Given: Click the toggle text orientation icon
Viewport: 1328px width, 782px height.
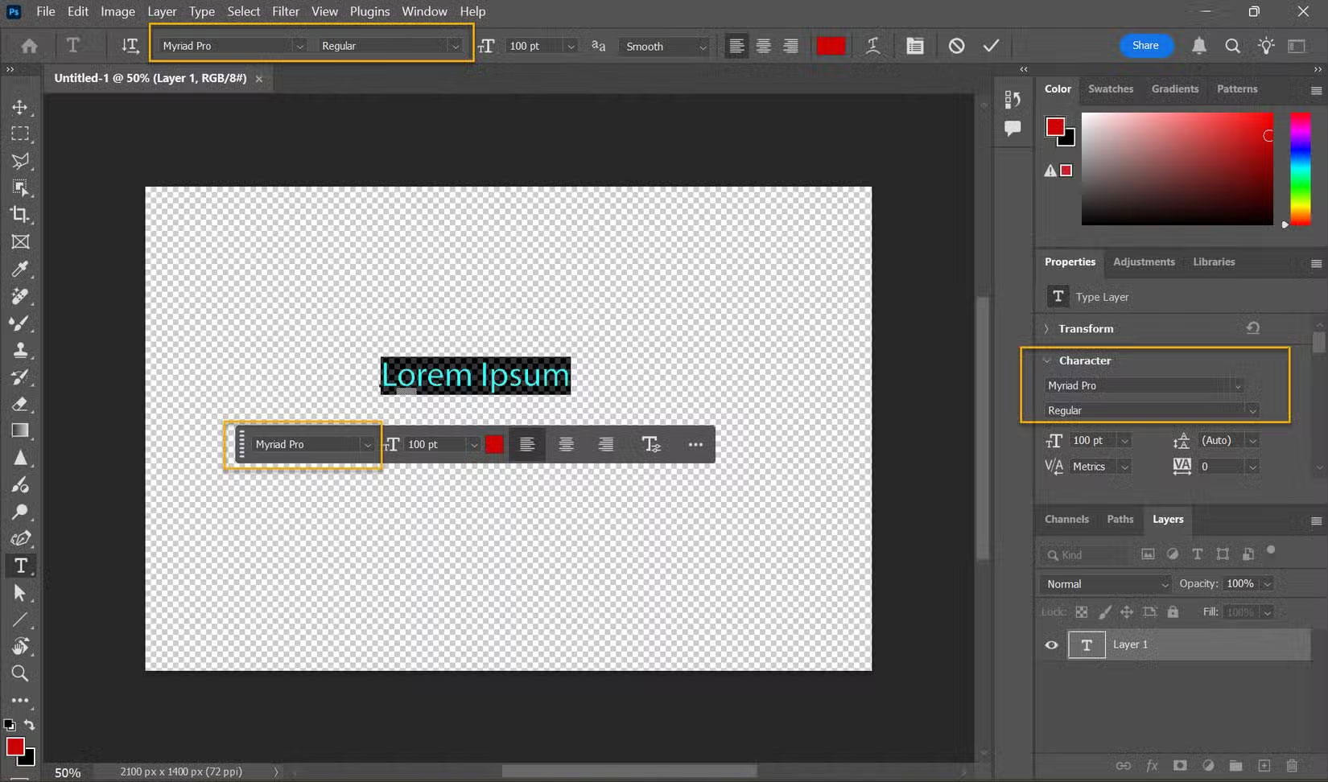Looking at the screenshot, I should (129, 46).
